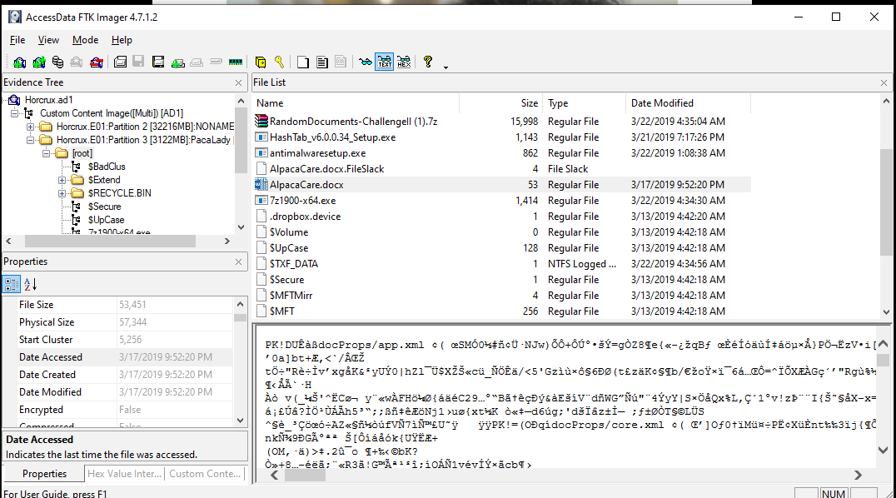
Task: Close the Evidence Tree panel
Action: (x=240, y=82)
